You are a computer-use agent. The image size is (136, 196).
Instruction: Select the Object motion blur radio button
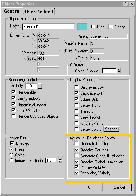click(11, 155)
